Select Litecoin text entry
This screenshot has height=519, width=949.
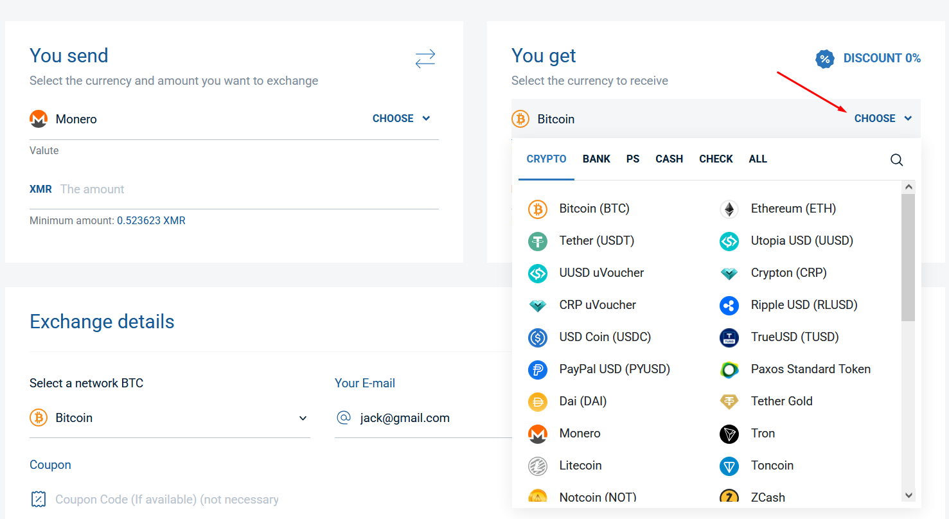[581, 466]
